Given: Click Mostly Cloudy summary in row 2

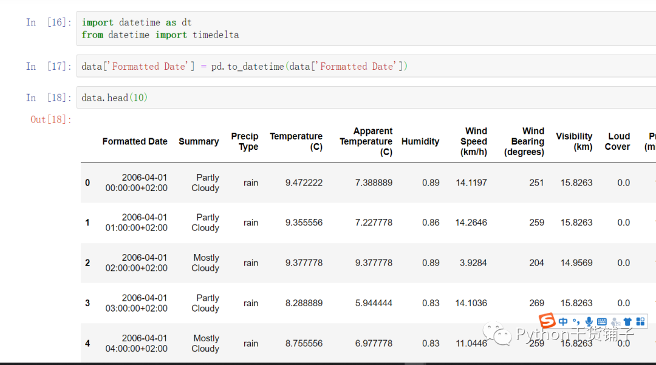Looking at the screenshot, I should pos(205,263).
